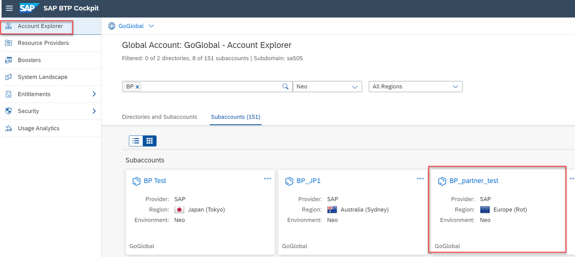The width and height of the screenshot is (575, 257).
Task: Click the Europe (Rot) region text
Action: [x=510, y=210]
